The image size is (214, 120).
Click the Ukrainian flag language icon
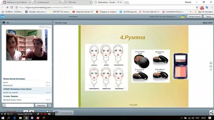click(183, 17)
